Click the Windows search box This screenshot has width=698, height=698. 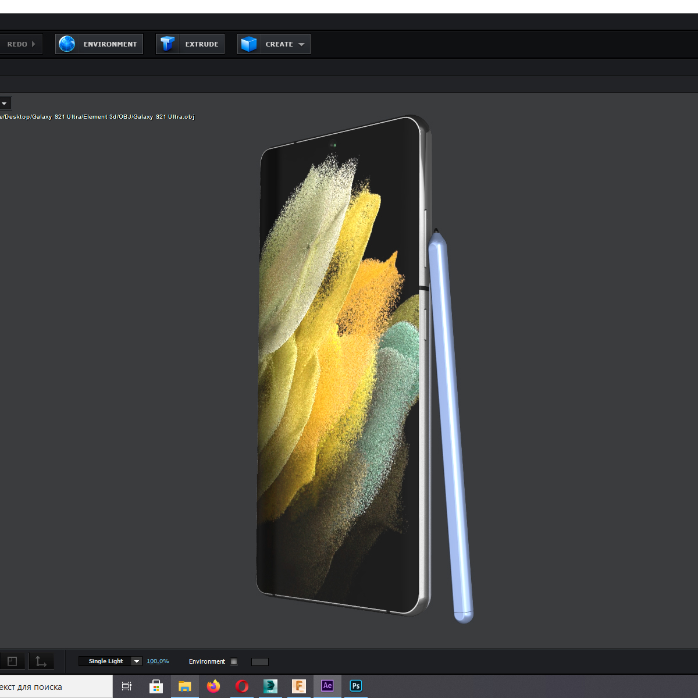tap(56, 687)
